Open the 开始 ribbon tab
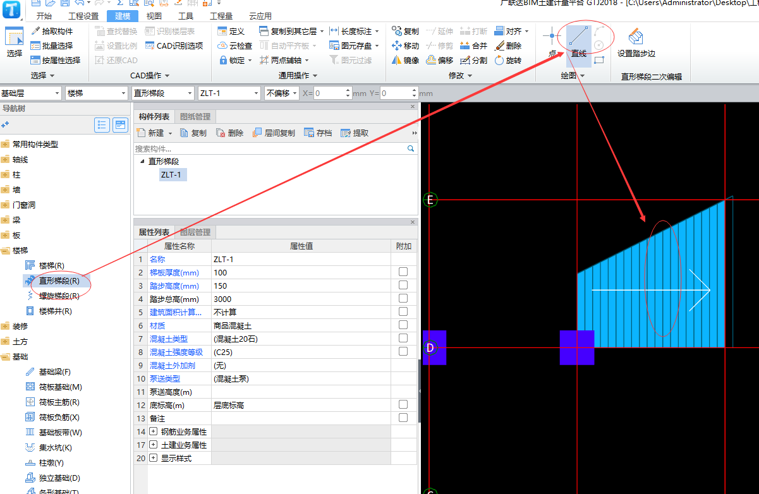759x494 pixels. (44, 16)
